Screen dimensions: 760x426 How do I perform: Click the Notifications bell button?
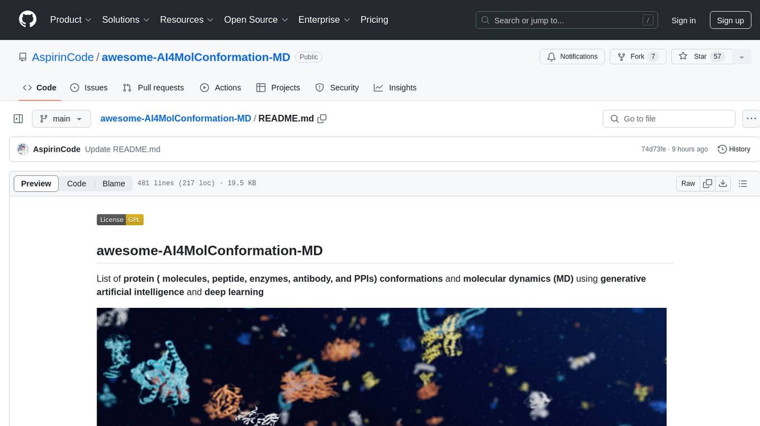click(x=572, y=57)
